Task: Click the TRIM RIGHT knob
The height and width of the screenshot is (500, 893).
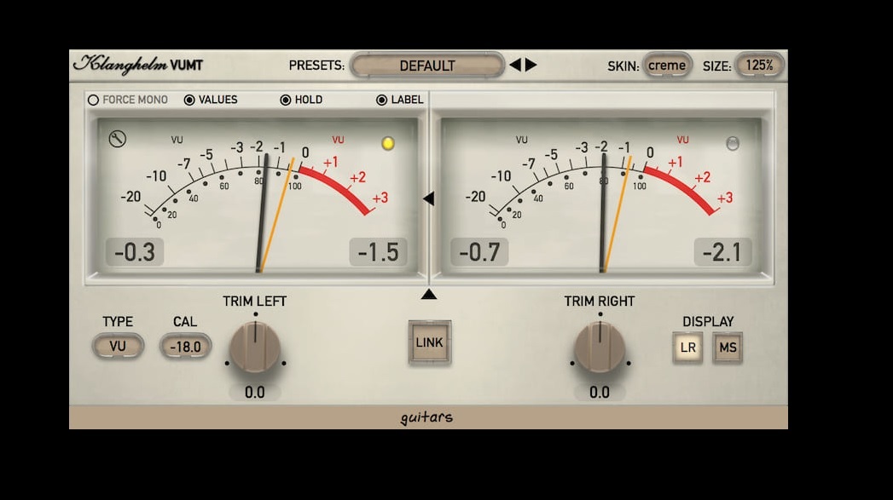Action: [600, 347]
